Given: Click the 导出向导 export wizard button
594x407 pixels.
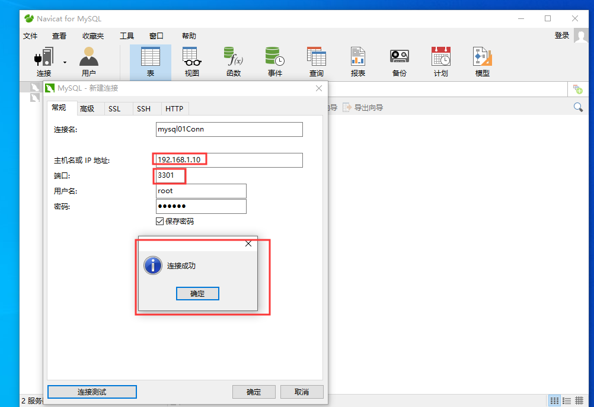Looking at the screenshot, I should 363,107.
